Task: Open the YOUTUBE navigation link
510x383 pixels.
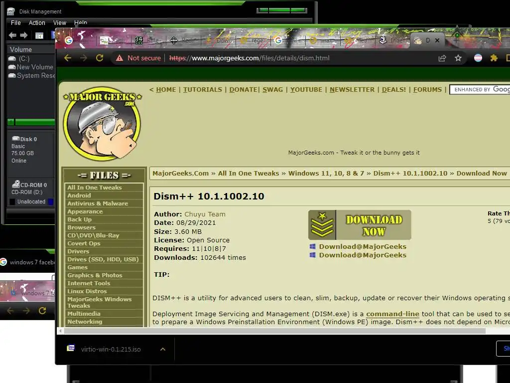Action: pyautogui.click(x=306, y=90)
